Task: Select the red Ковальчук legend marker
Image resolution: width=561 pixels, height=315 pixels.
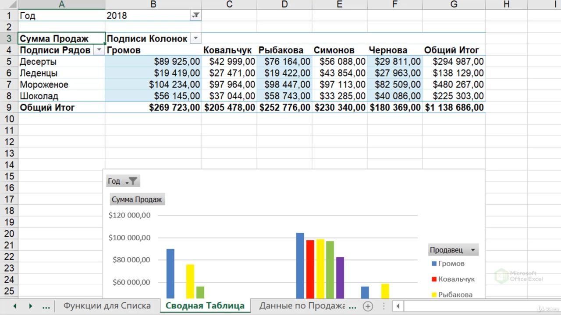Action: [434, 279]
